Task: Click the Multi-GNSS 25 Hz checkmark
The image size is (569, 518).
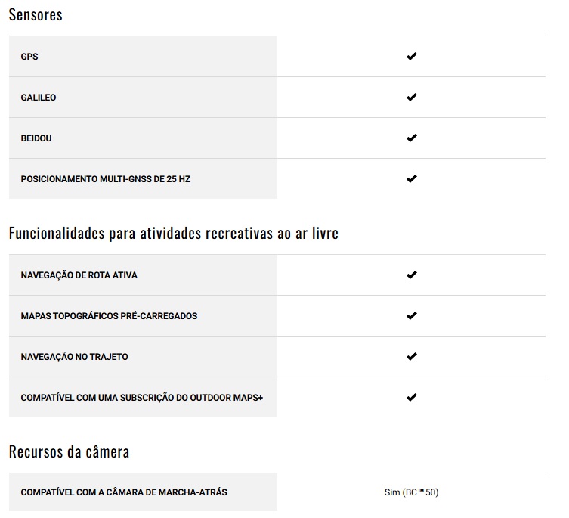Action: click(x=411, y=179)
